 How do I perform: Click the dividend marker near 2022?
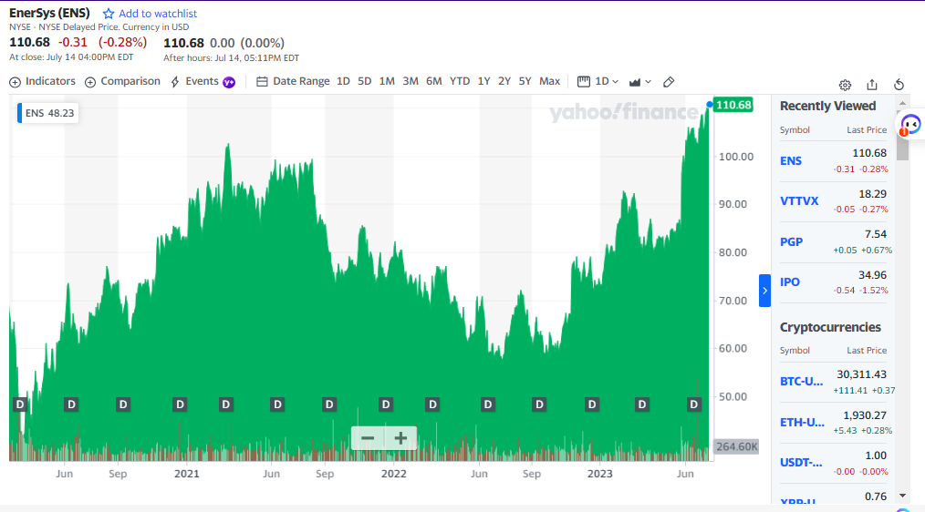[x=386, y=404]
